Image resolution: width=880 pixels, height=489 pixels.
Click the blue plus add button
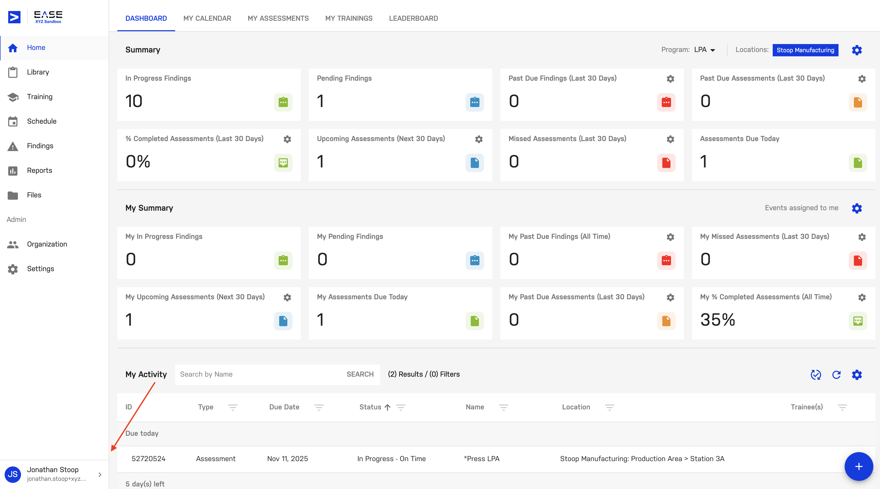859,466
